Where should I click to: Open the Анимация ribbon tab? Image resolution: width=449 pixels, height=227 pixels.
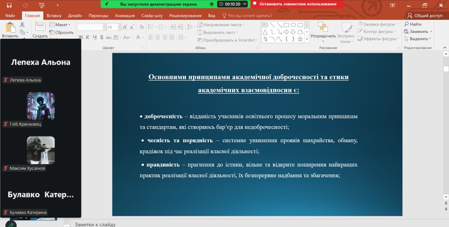tap(125, 15)
